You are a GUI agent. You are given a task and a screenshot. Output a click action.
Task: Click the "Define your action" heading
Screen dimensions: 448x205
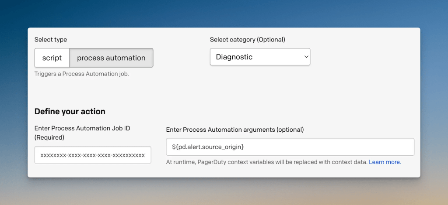[x=70, y=111]
